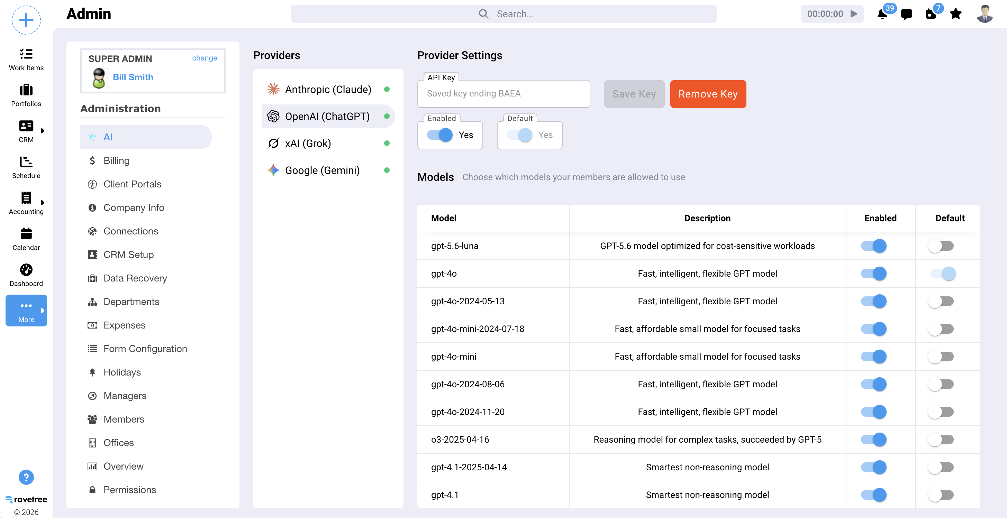This screenshot has height=518, width=1007.
Task: Open the user profile avatar
Action: click(x=985, y=14)
